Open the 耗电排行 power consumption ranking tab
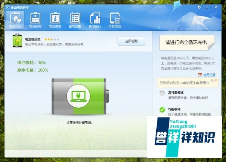 point(95,20)
